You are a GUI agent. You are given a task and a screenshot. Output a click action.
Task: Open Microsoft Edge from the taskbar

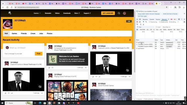40,103
